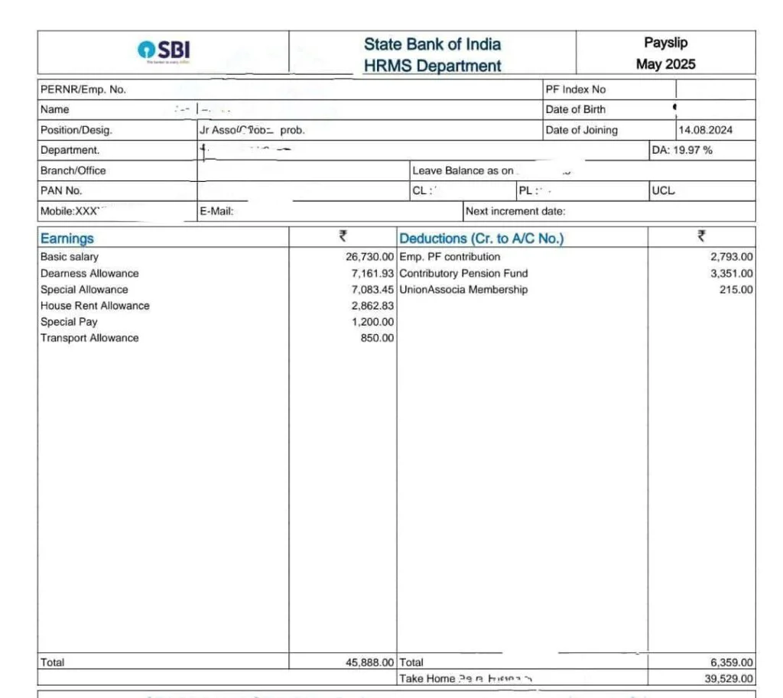Select the earnings total '45,888.00'
This screenshot has height=698, width=783.
369,663
